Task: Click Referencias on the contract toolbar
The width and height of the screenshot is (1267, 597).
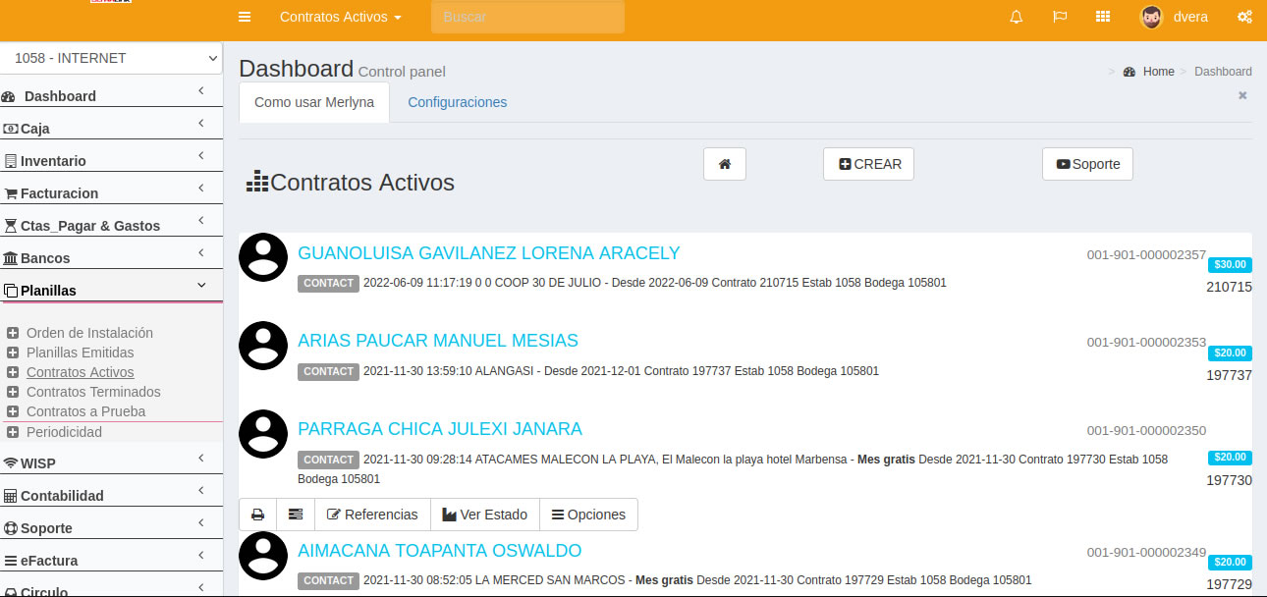Action: click(x=372, y=514)
